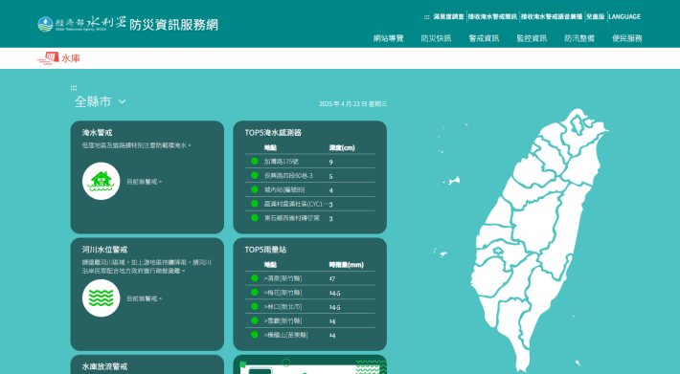Open the 滿意度調查 link
The image size is (680, 374).
449,16
